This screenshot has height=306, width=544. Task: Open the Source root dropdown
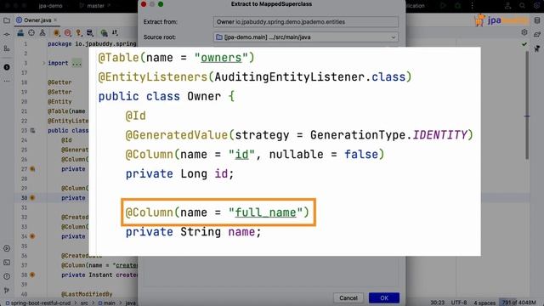(x=306, y=37)
